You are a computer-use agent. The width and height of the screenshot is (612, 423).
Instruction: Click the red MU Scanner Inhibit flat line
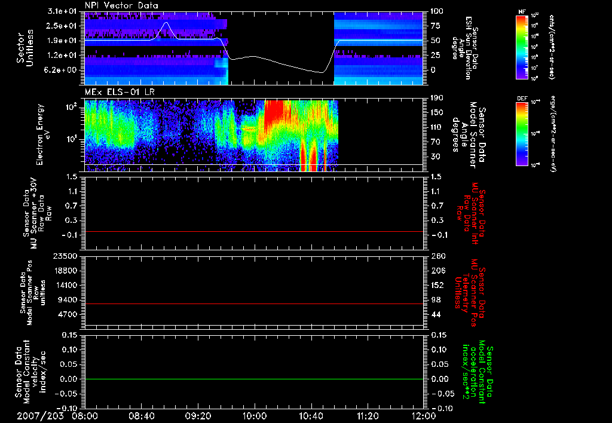click(x=253, y=231)
